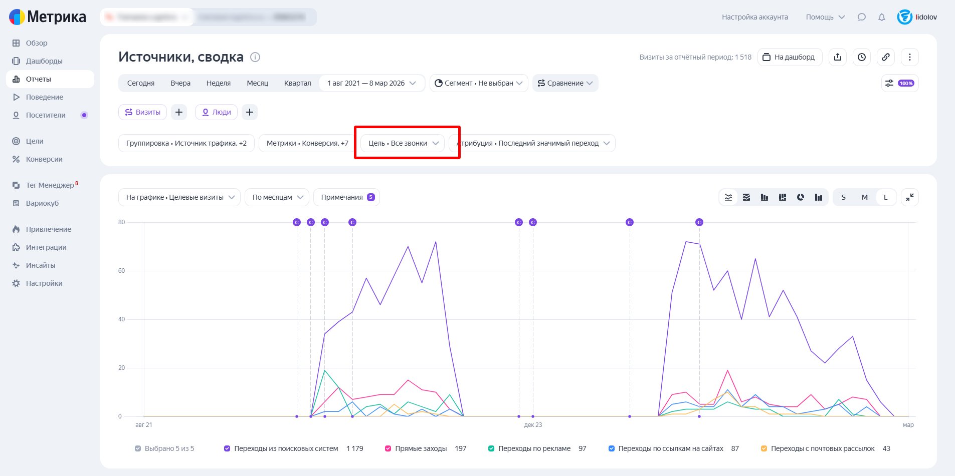Select the stacked area chart icon
This screenshot has height=476, width=955.
point(746,197)
